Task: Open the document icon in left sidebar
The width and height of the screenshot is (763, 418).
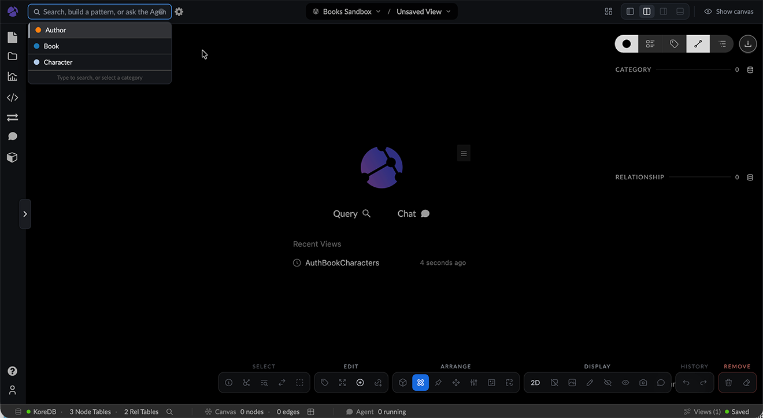Action: [x=12, y=38]
